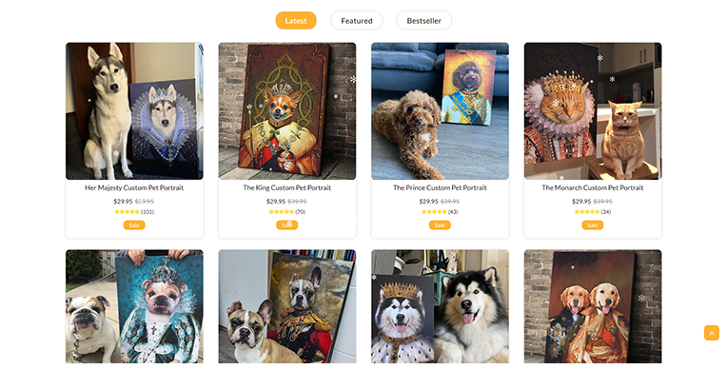Open The Monarch Custom Pet Portrait link
The width and height of the screenshot is (727, 370).
[x=593, y=187]
